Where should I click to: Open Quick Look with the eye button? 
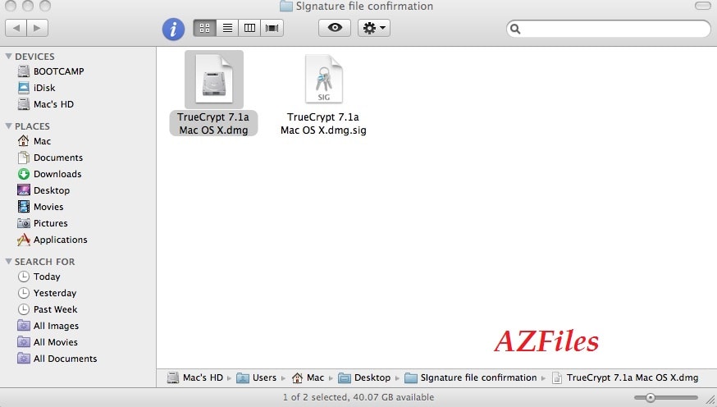334,28
